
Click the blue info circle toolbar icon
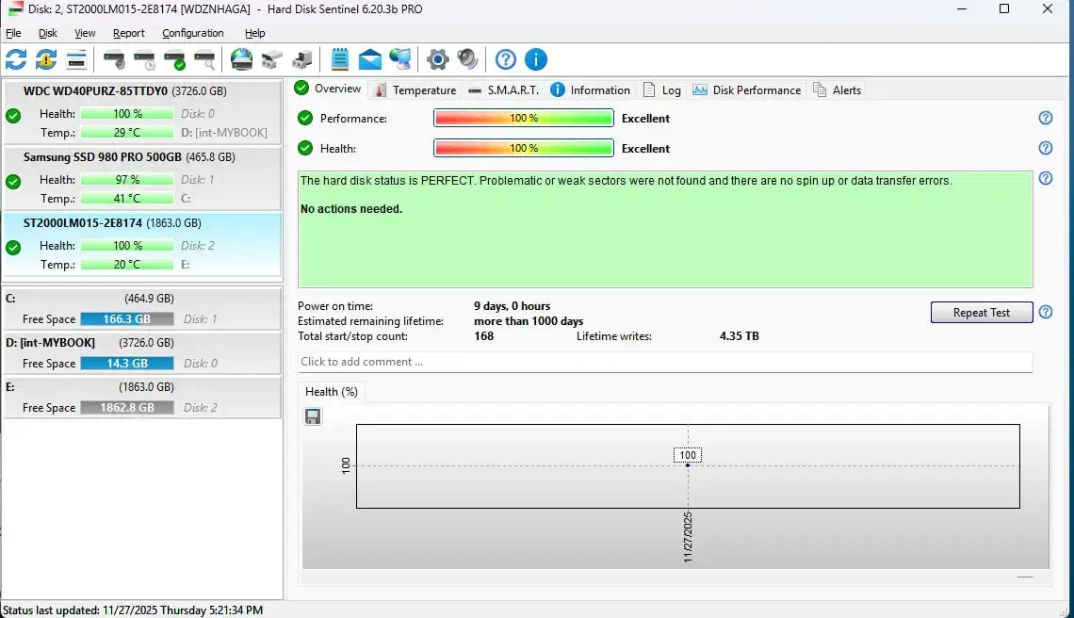535,60
